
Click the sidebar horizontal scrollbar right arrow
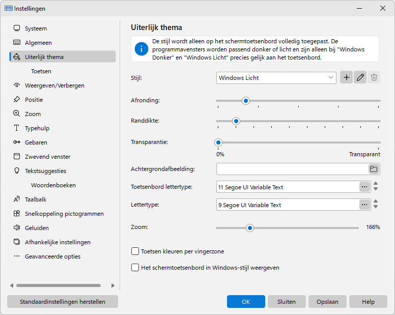(113, 285)
